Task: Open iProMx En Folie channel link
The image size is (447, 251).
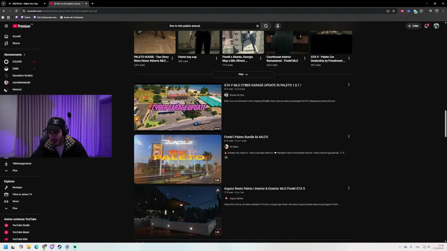Action: 237,95
